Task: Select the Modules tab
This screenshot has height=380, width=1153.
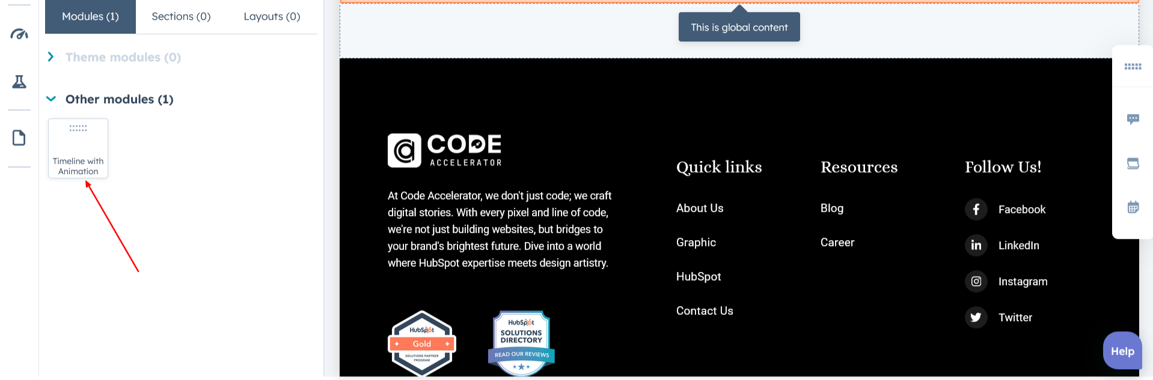Action: 90,17
